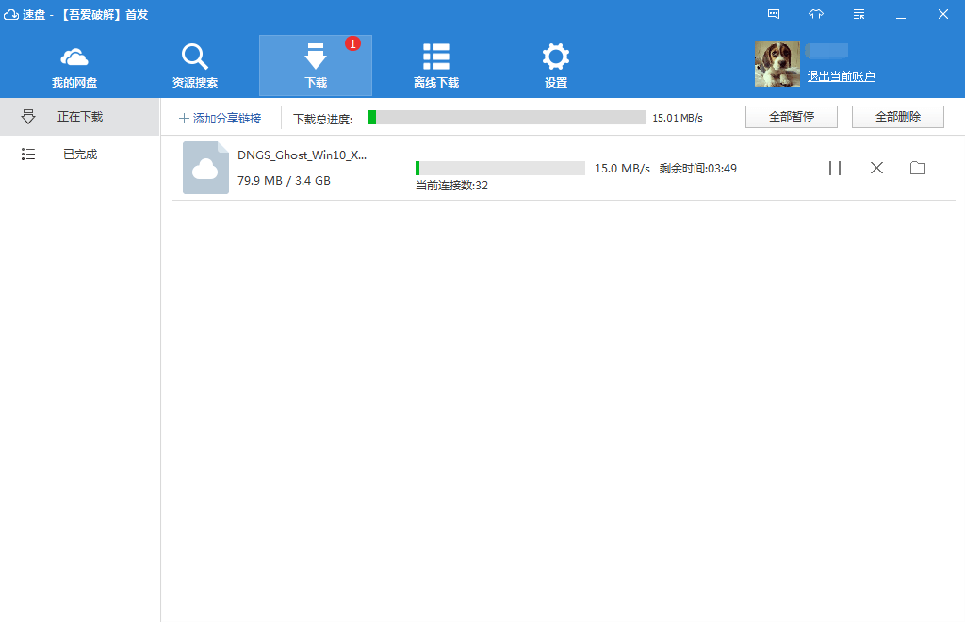Select the 下载 download tab

[x=315, y=66]
